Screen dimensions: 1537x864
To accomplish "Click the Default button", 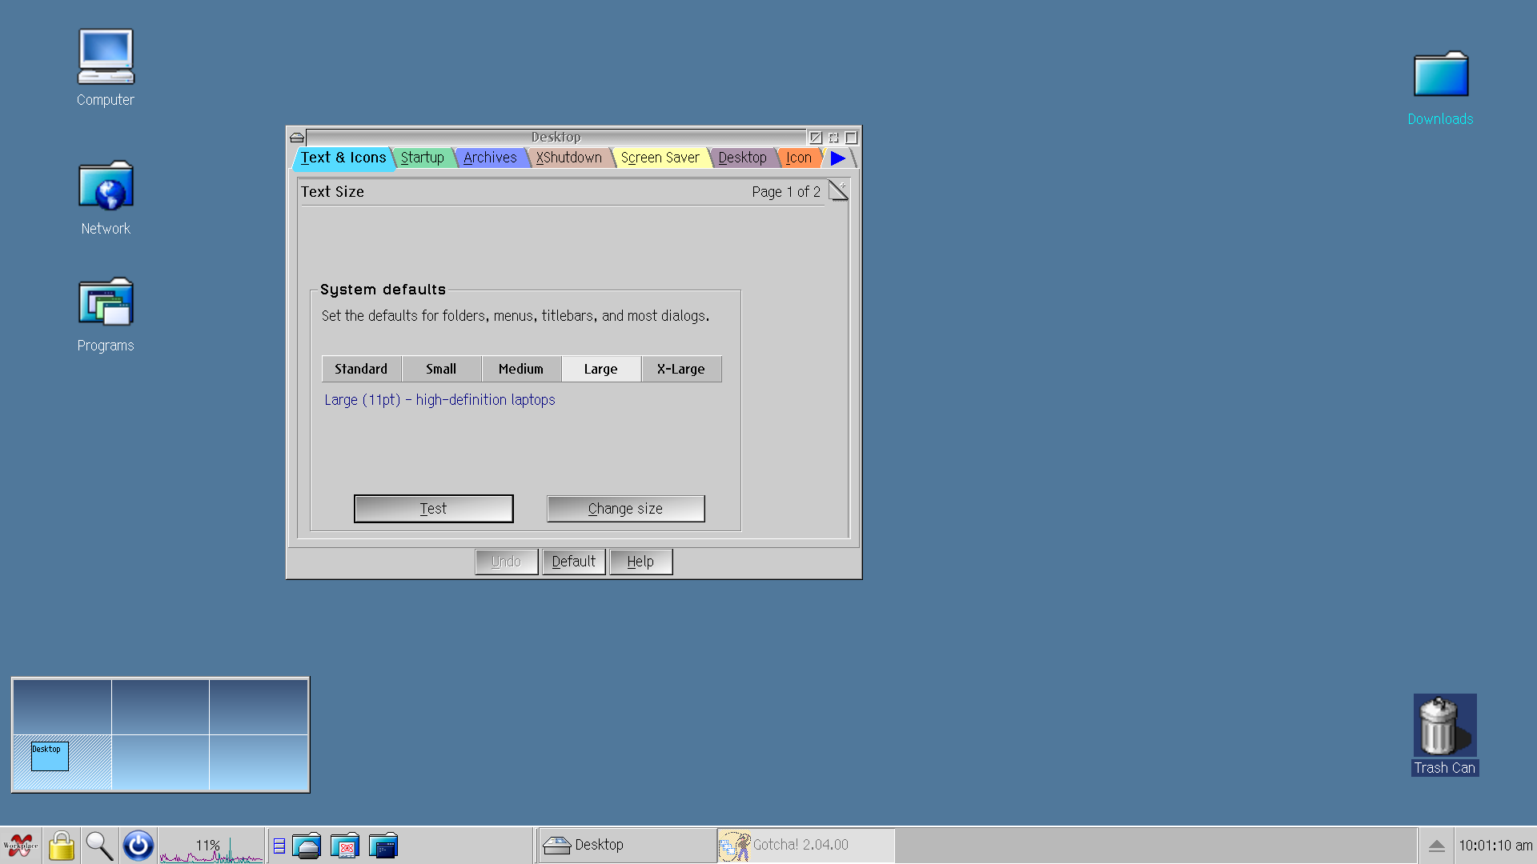I will [573, 562].
